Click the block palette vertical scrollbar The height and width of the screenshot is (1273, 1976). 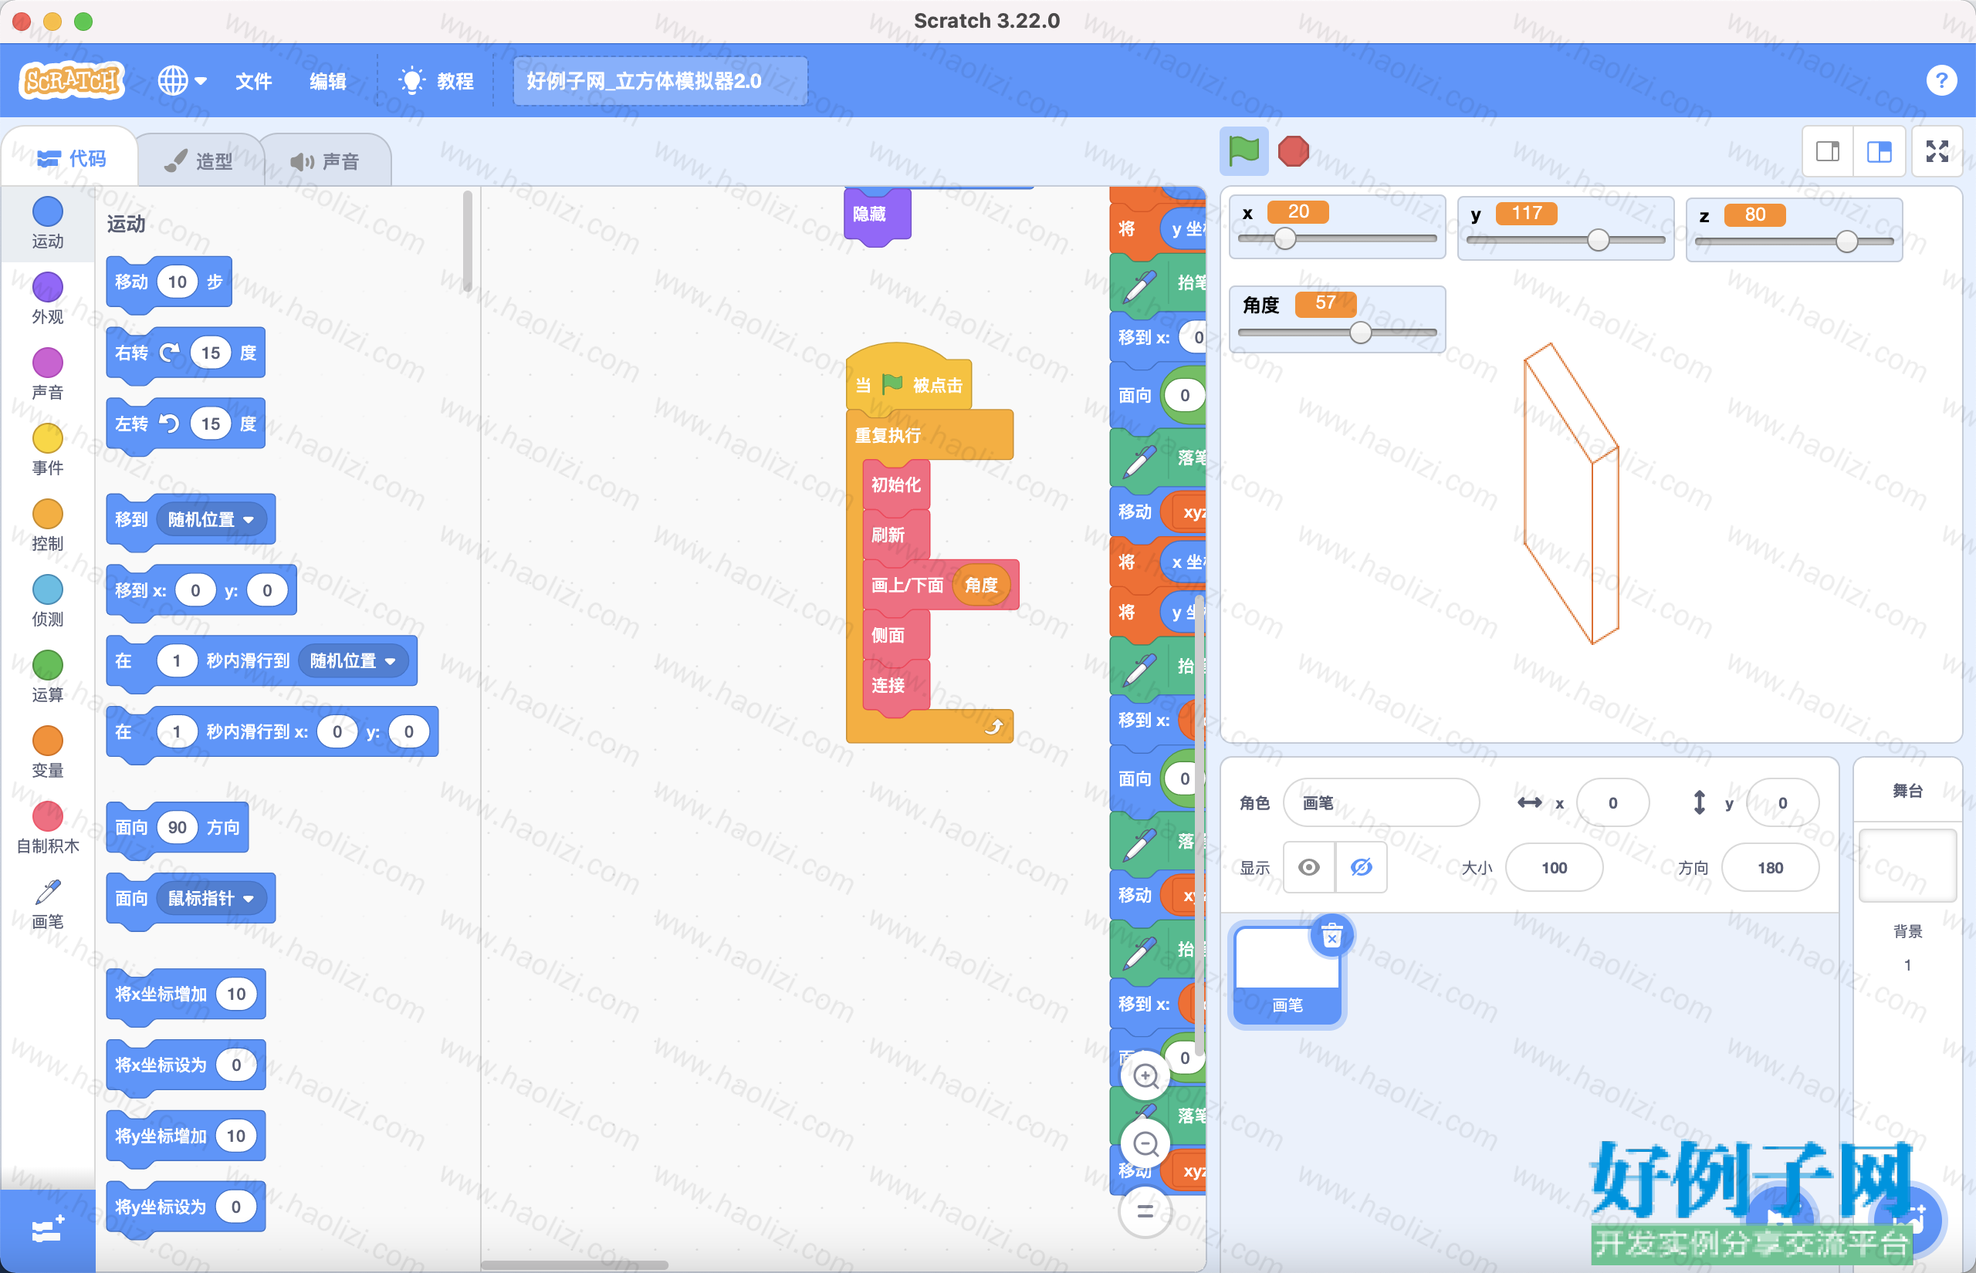click(x=467, y=241)
